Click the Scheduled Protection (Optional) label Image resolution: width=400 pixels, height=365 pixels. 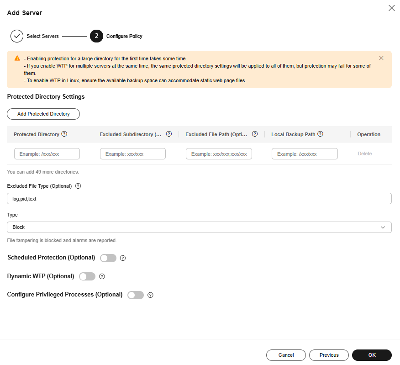coord(51,258)
